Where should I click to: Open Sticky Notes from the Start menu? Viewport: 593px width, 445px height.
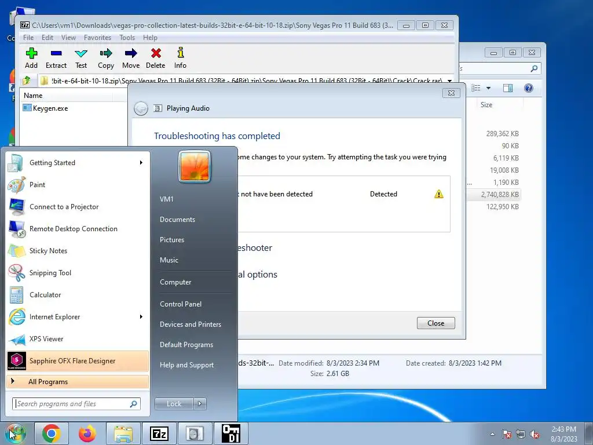[78, 250]
